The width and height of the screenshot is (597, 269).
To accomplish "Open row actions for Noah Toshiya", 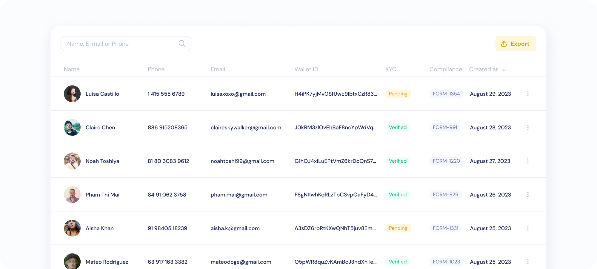I will pos(528,161).
